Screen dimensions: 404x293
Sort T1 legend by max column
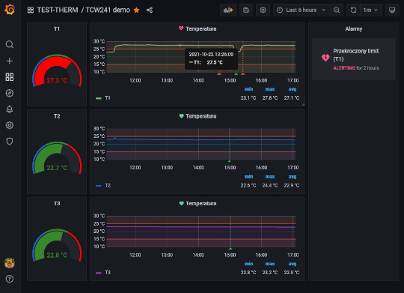[270, 89]
